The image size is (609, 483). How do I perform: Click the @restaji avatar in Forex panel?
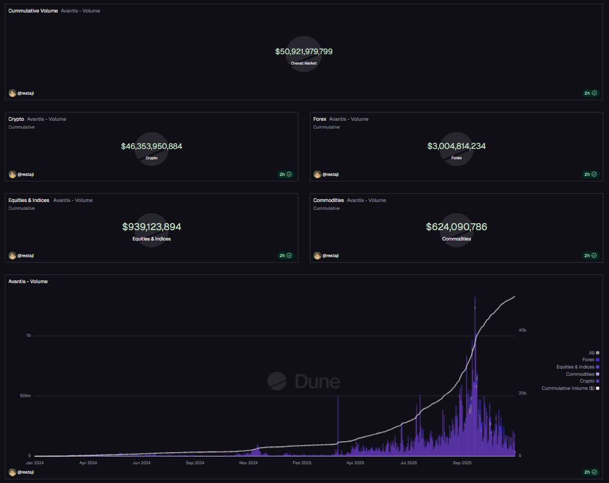[x=317, y=174]
